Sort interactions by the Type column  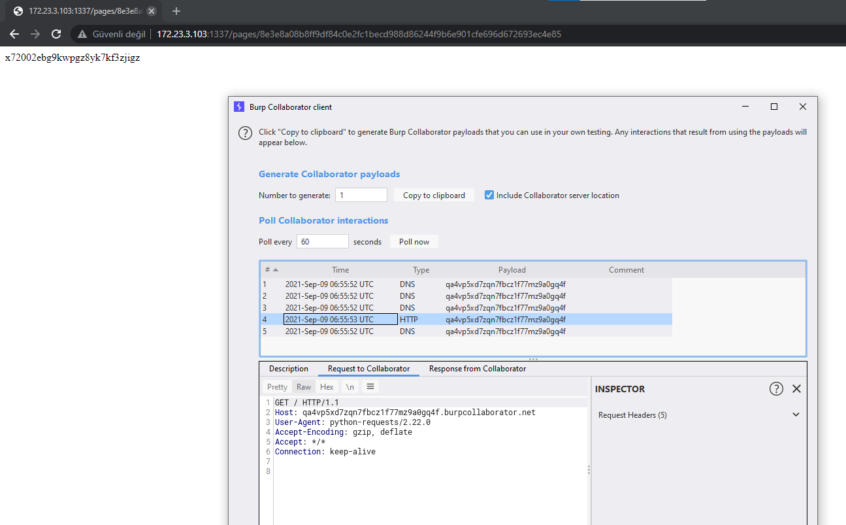tap(421, 269)
